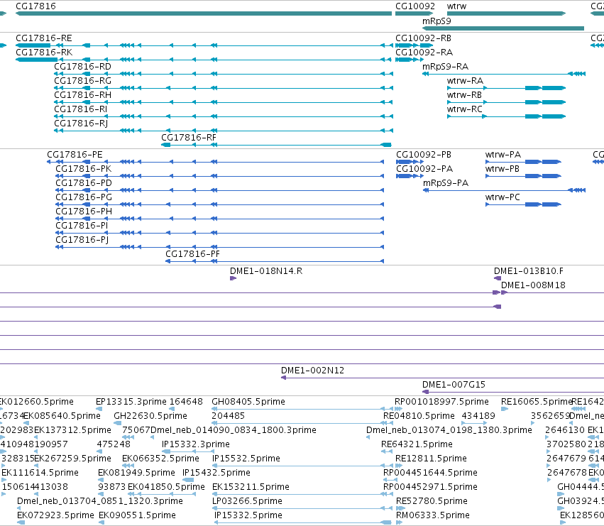The image size is (604, 526).
Task: Select EST label LP03266.5prime
Action: tap(247, 501)
